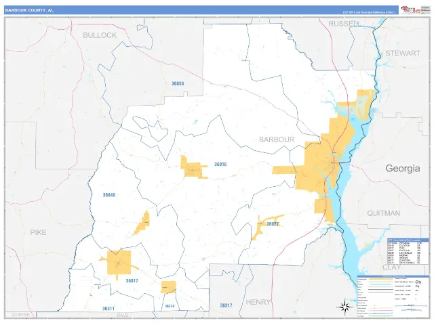Select ZIP code label 36311
The image size is (434, 325).
tap(108, 309)
